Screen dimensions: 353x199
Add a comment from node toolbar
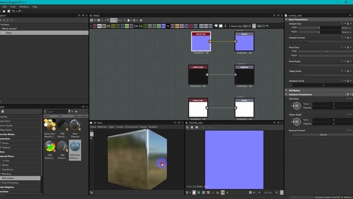click(216, 26)
